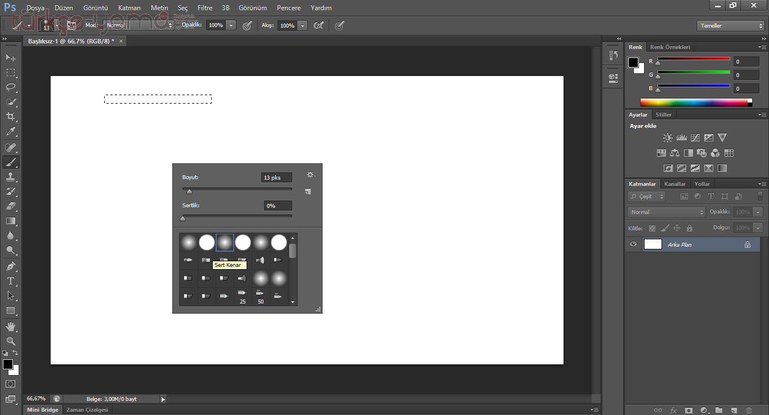Select the Move tool

coord(11,57)
